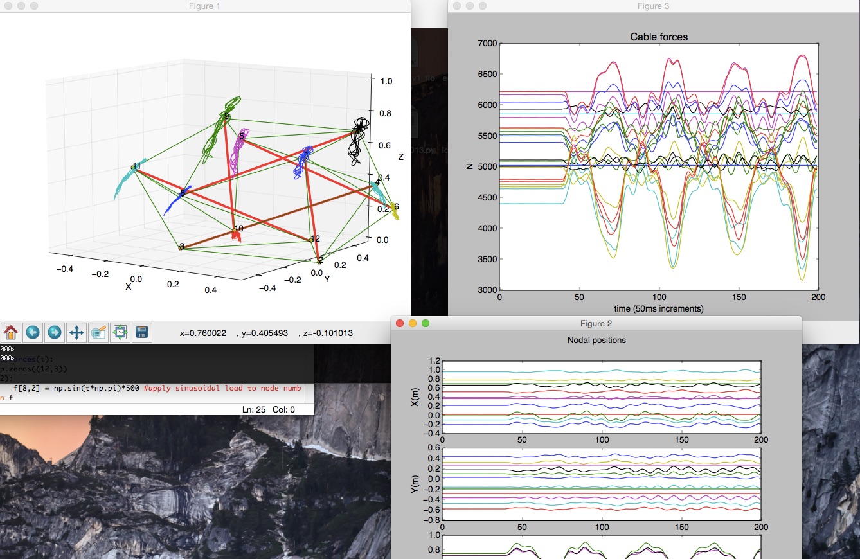Click the x y z coordinate readout
Image resolution: width=860 pixels, height=559 pixels.
pyautogui.click(x=266, y=333)
